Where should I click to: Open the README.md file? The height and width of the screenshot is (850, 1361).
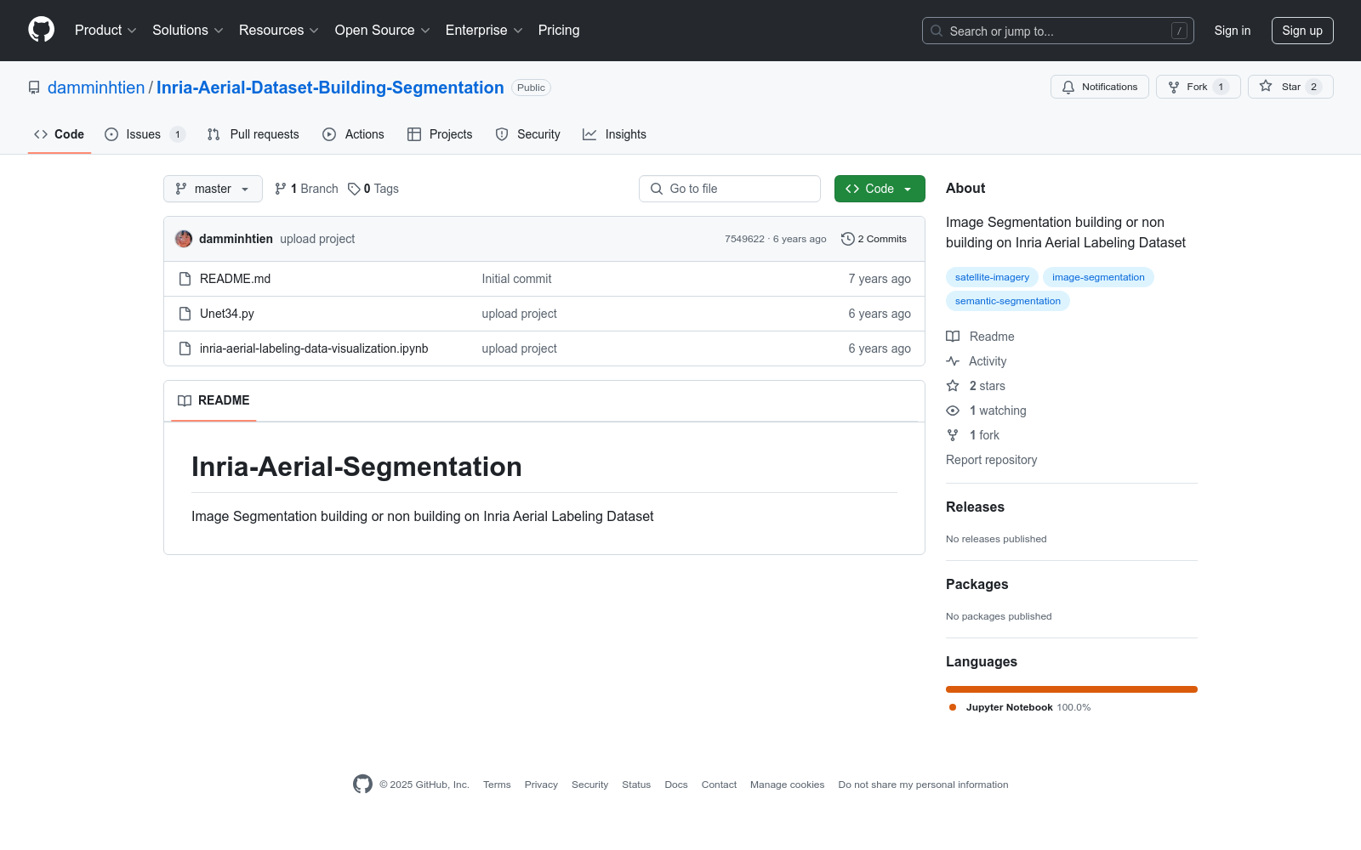(235, 279)
